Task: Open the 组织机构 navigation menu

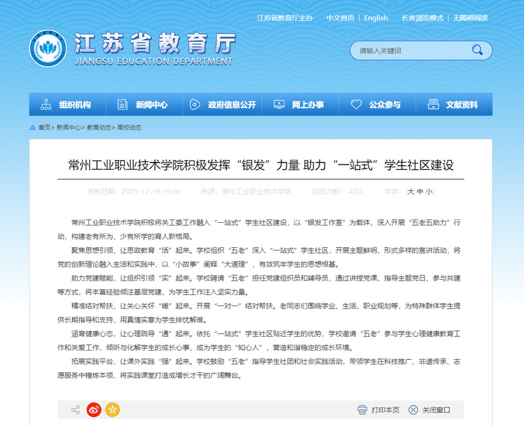Action: pyautogui.click(x=66, y=104)
